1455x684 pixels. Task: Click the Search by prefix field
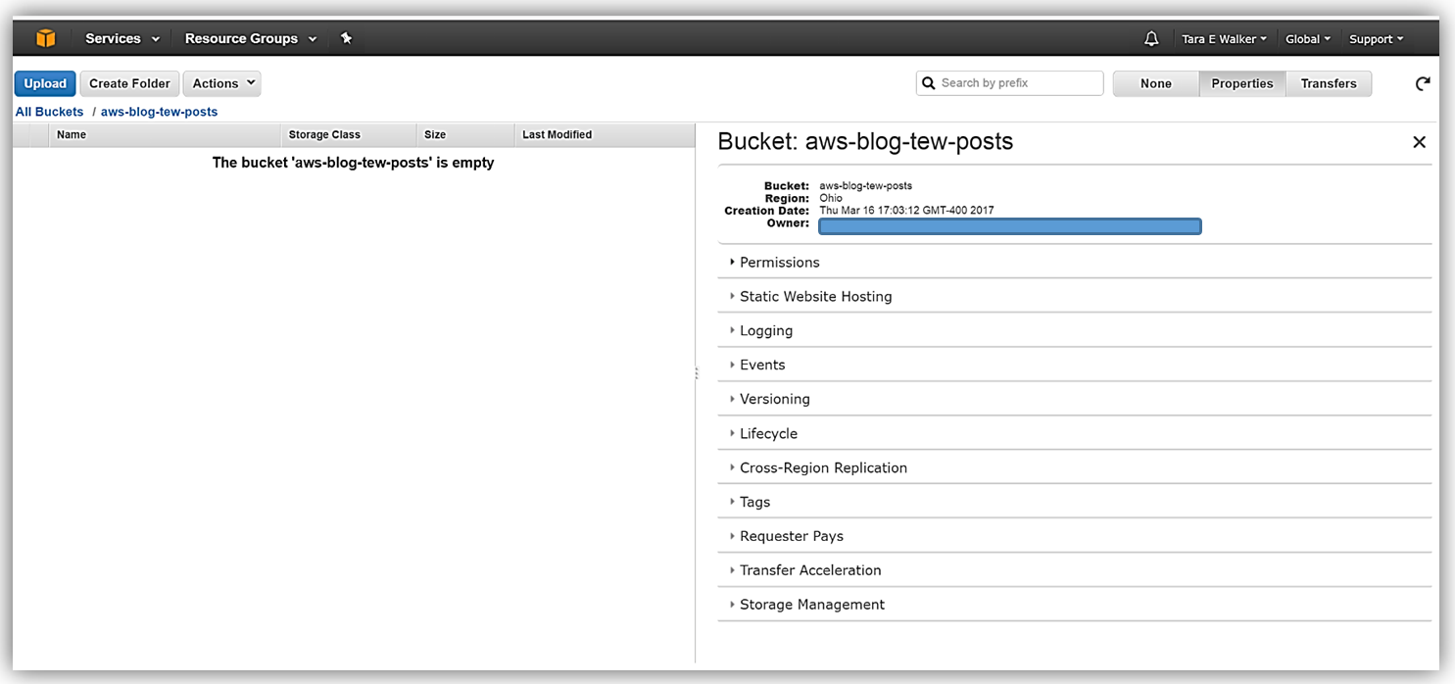pos(1019,83)
